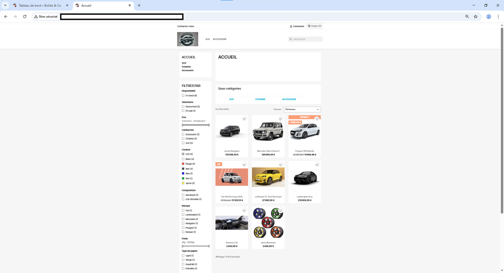Viewport: 504px width, 273px height.
Task: Click Accessoire in left category list
Action: 187,71
